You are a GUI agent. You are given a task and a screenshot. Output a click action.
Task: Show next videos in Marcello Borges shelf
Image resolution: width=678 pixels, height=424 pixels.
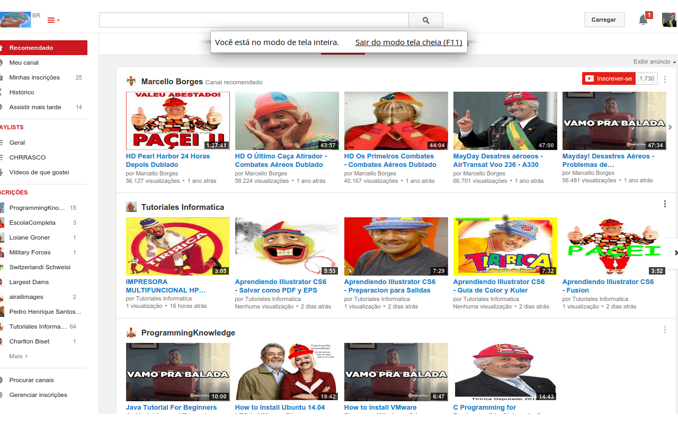(671, 127)
